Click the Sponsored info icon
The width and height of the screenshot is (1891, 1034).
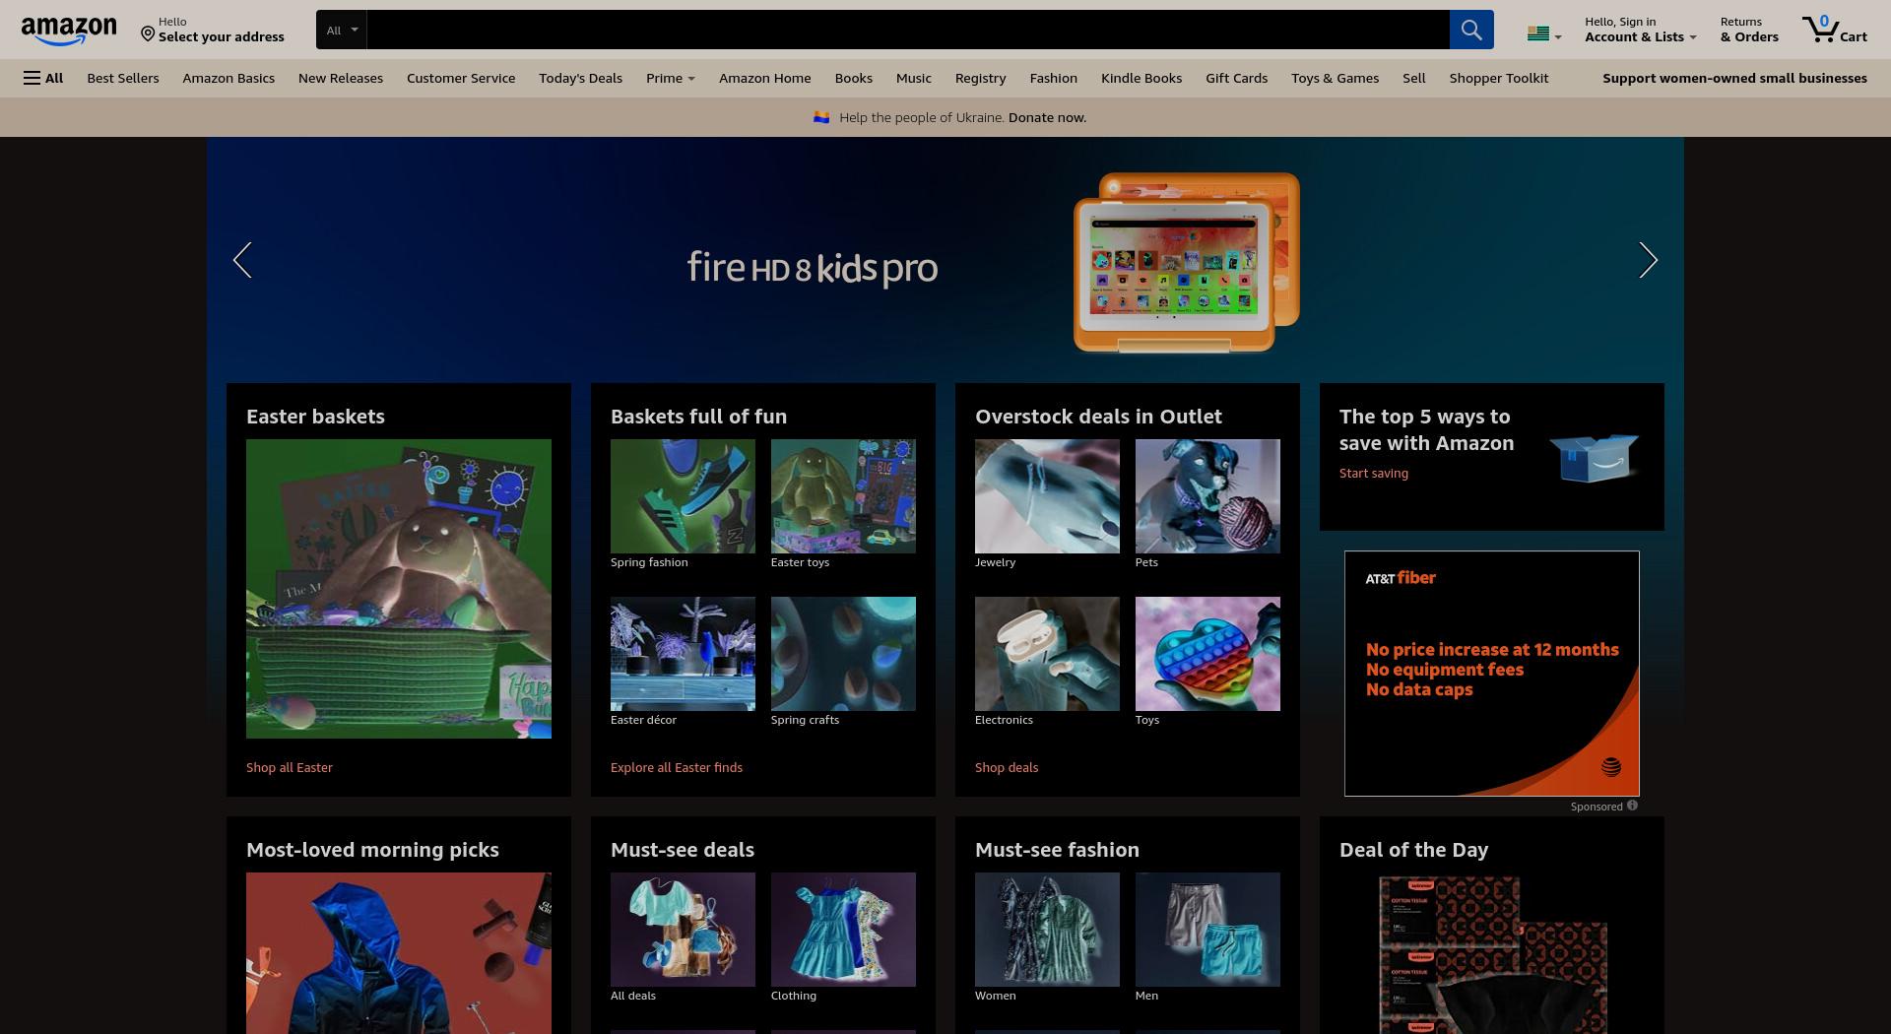(1632, 806)
